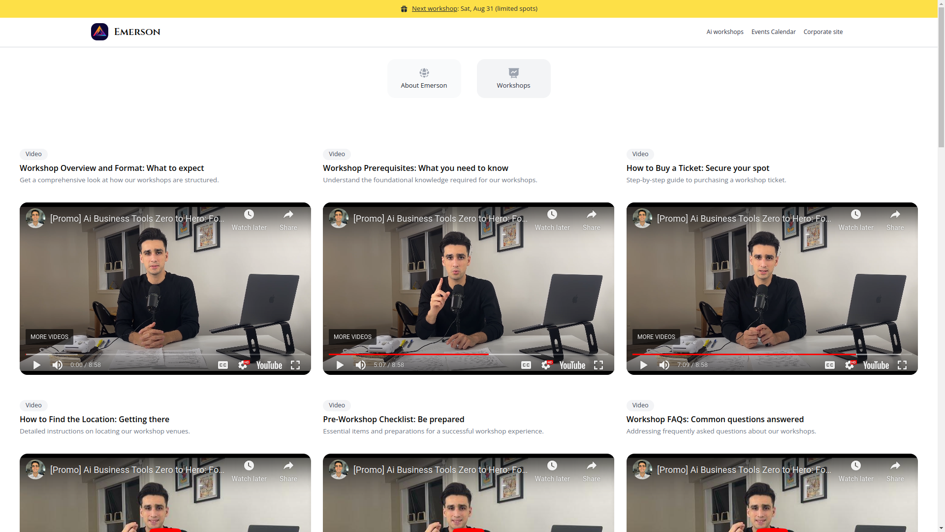Toggle closed captions on ticket video
The width and height of the screenshot is (945, 532).
point(830,365)
